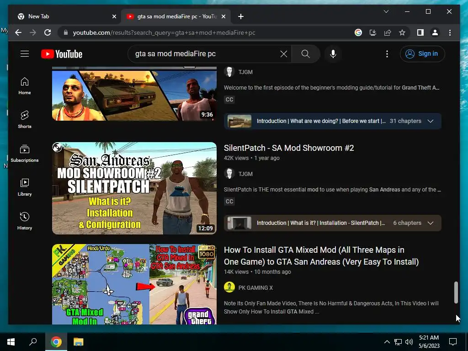Screen dimensions: 468x351
Task: Open the GTA Mixed Mod thumbnail
Action: (134, 284)
